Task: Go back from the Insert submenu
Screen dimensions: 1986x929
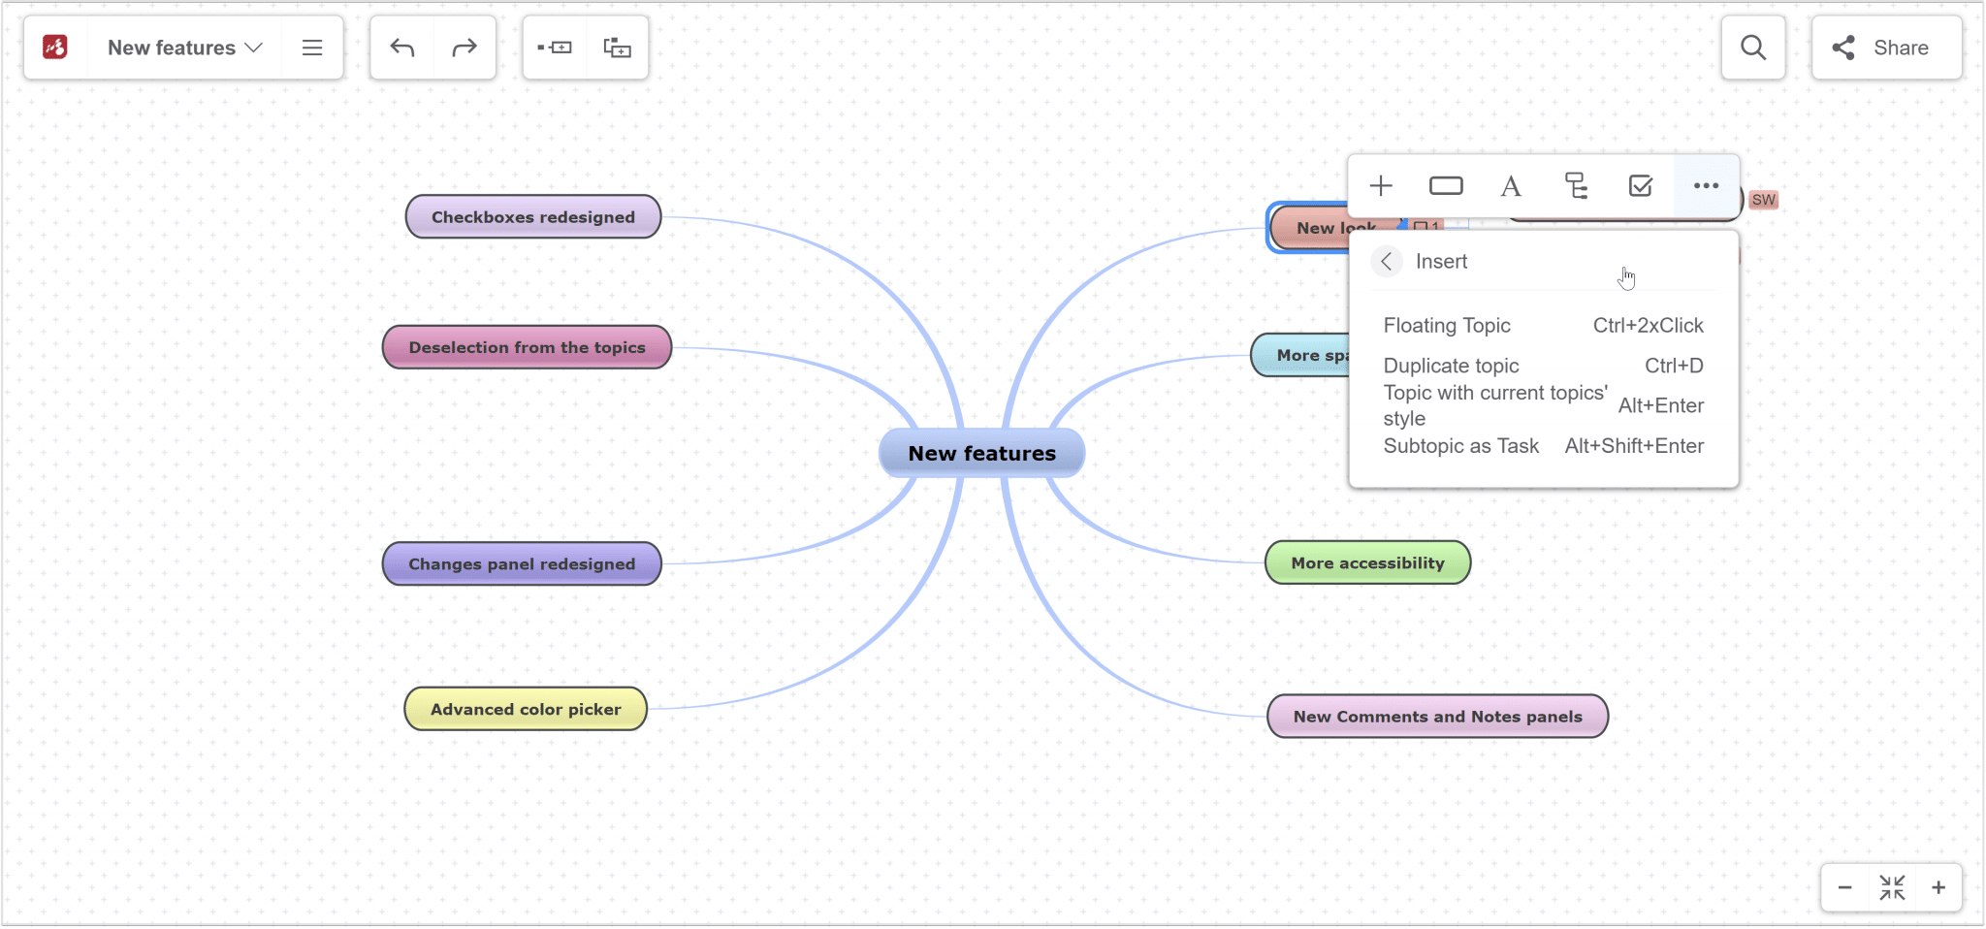Action: tap(1386, 261)
